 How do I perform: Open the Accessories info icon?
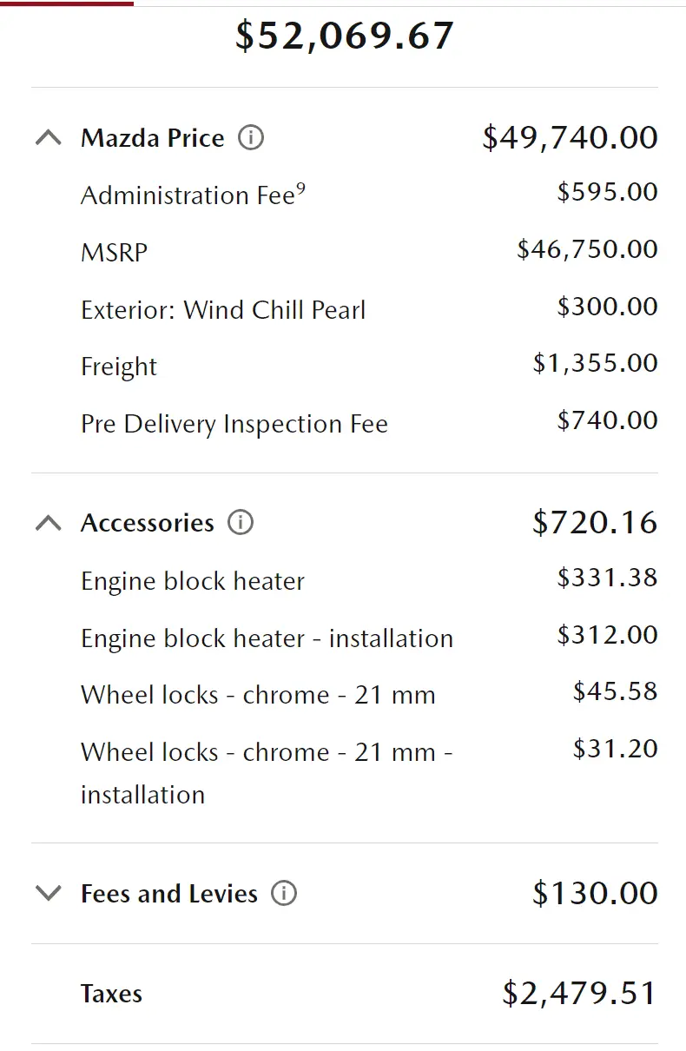coord(241,522)
